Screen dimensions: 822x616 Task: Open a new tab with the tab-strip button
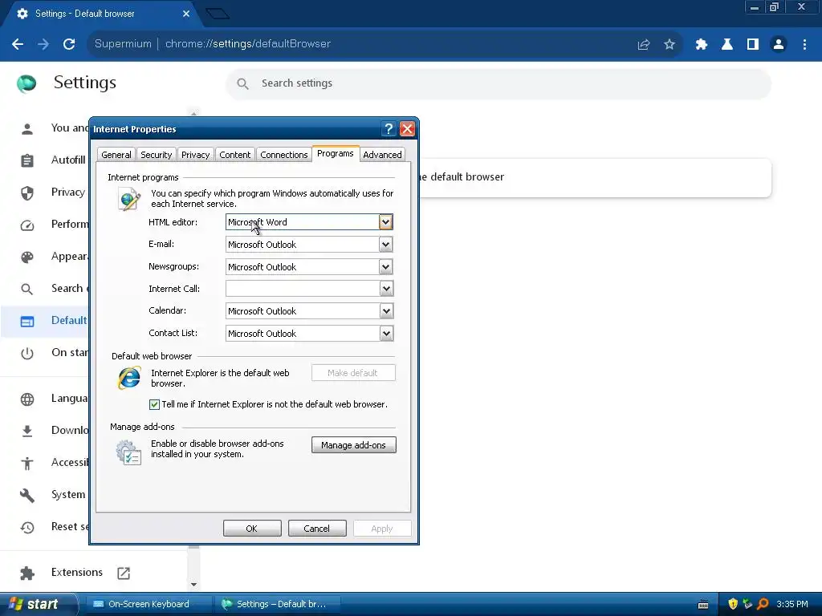tap(218, 14)
